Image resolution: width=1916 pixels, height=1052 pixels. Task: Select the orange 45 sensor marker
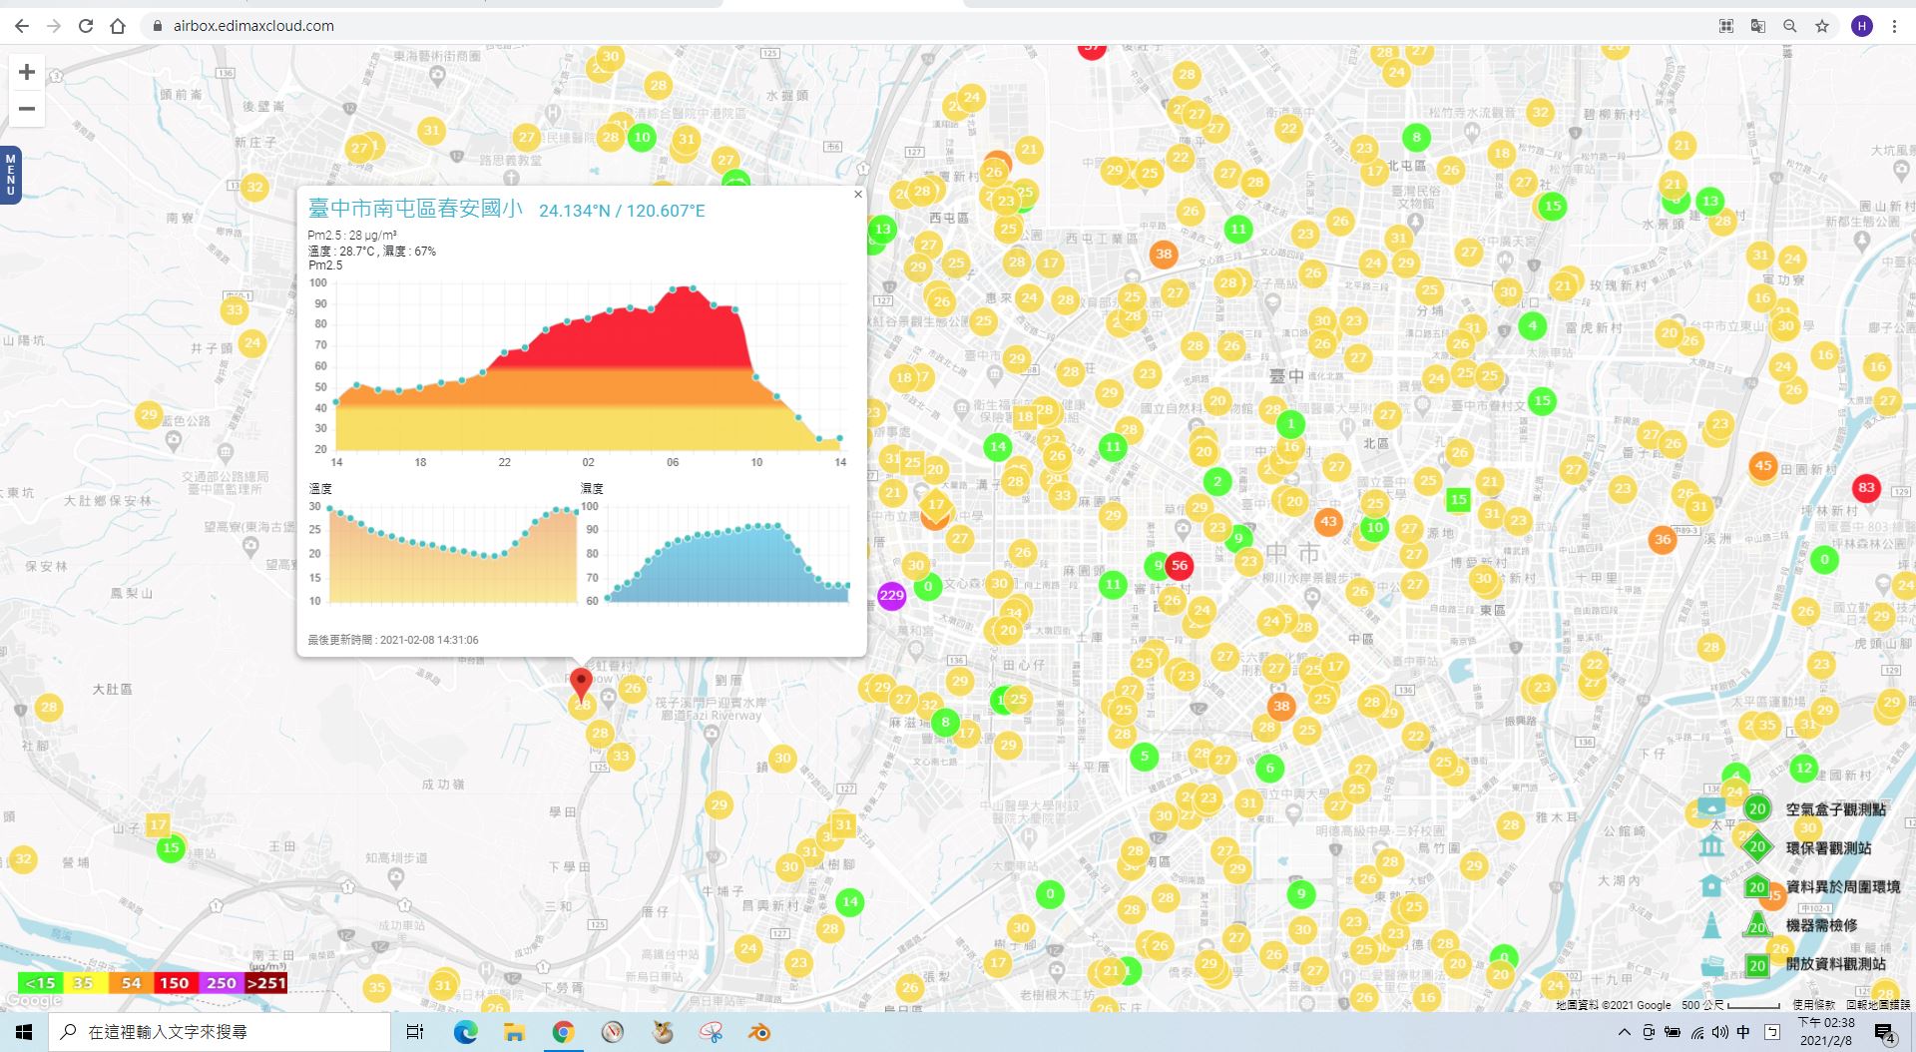point(1763,465)
